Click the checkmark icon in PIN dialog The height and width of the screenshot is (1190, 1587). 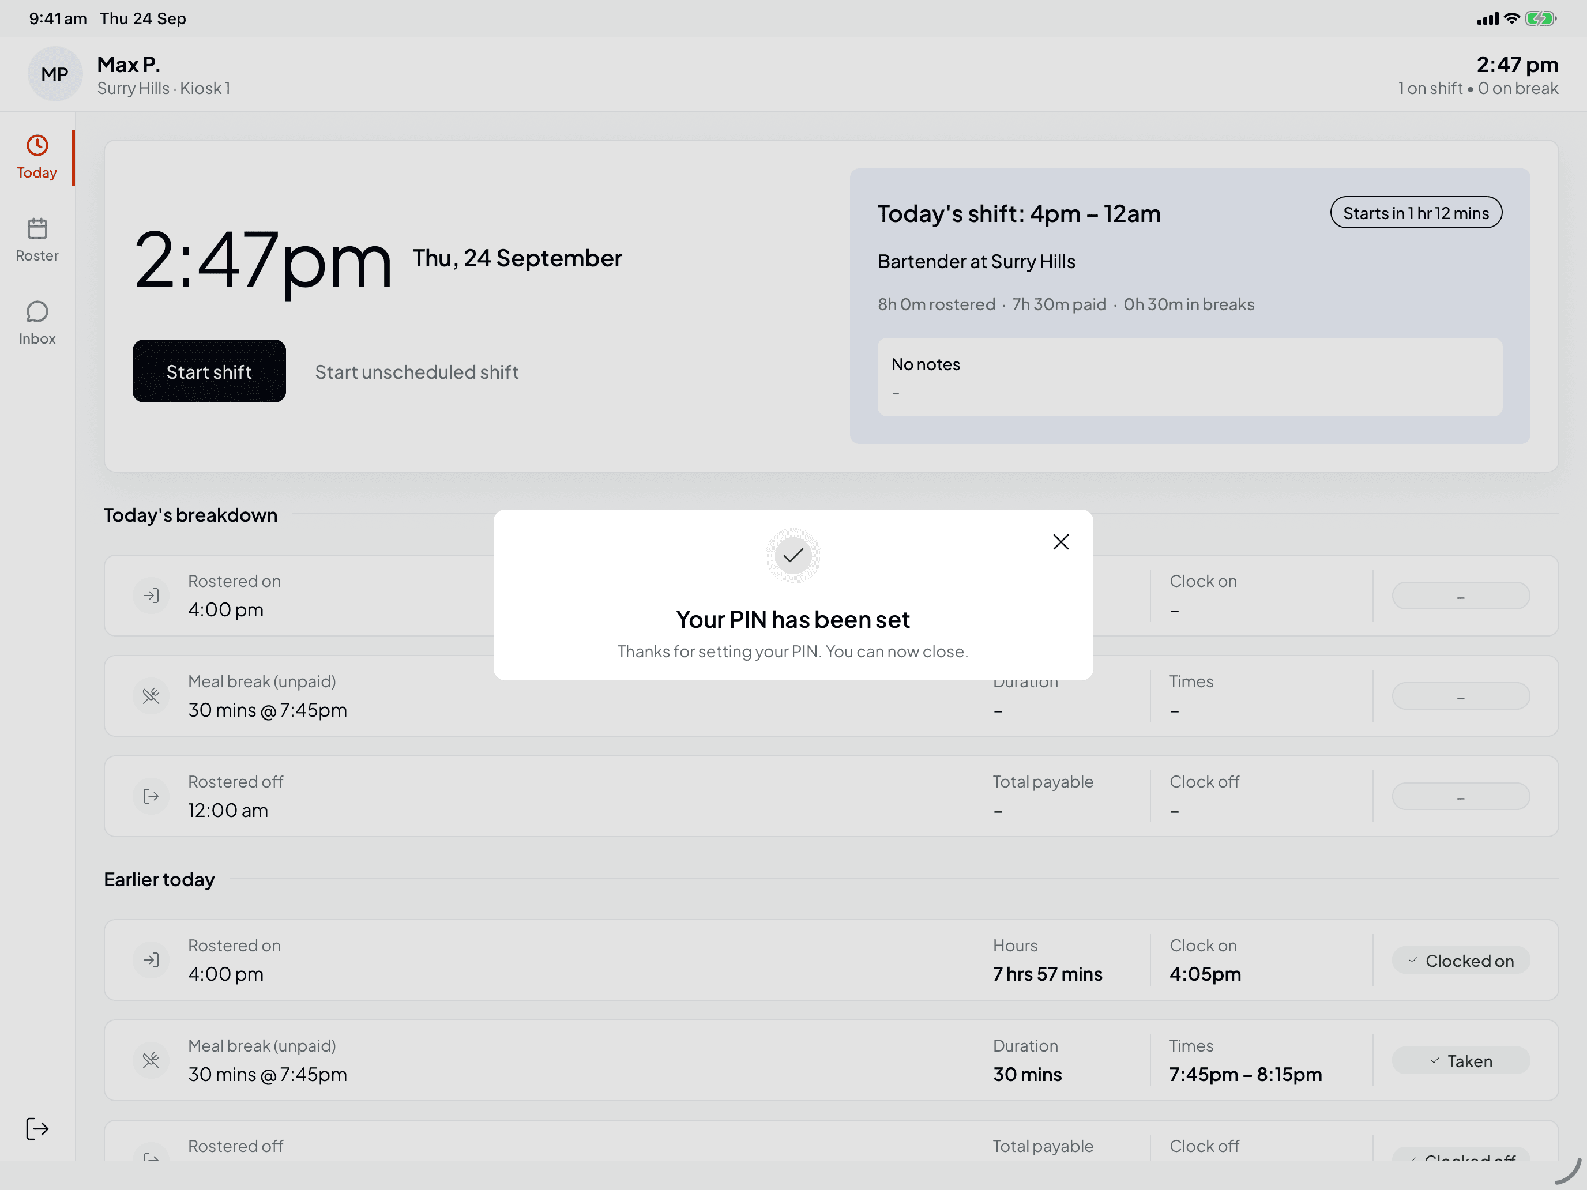coord(793,555)
